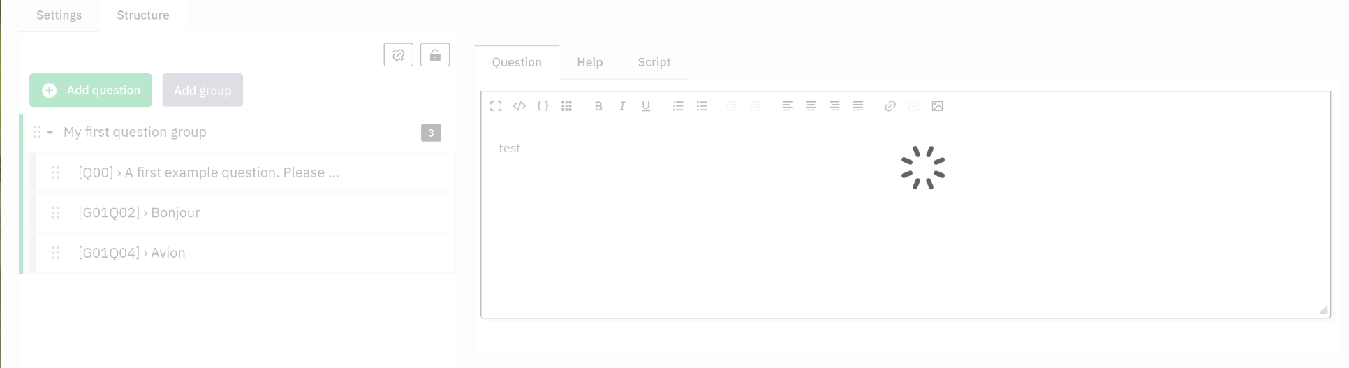Open the Help tab
Image resolution: width=1349 pixels, height=368 pixels.
(589, 62)
